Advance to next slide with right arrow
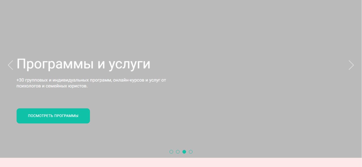362x167 pixels. coord(351,65)
